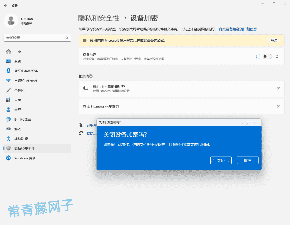Screen dimensions: 290x225
Task: Confirm with 关闭 button in dialog
Action: (x=221, y=160)
